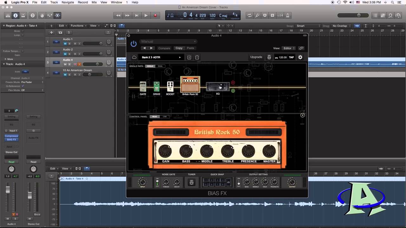Click the Copy button in plugin header
The width and height of the screenshot is (406, 228).
(179, 48)
